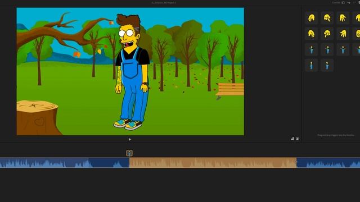This screenshot has height=202, width=360.
Task: Click the left icon below the scene's right corner
Action: pyautogui.click(x=292, y=139)
